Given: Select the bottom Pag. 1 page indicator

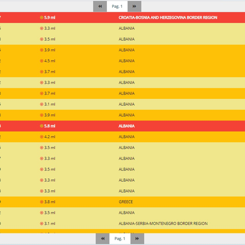Looking at the screenshot, I should [x=120, y=239].
